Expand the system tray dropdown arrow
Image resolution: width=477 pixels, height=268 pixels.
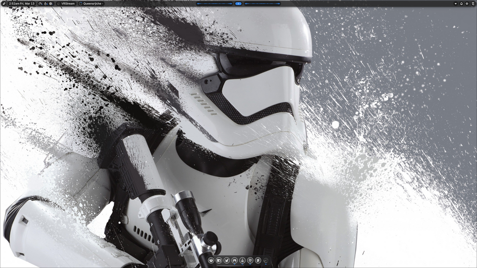point(456,4)
